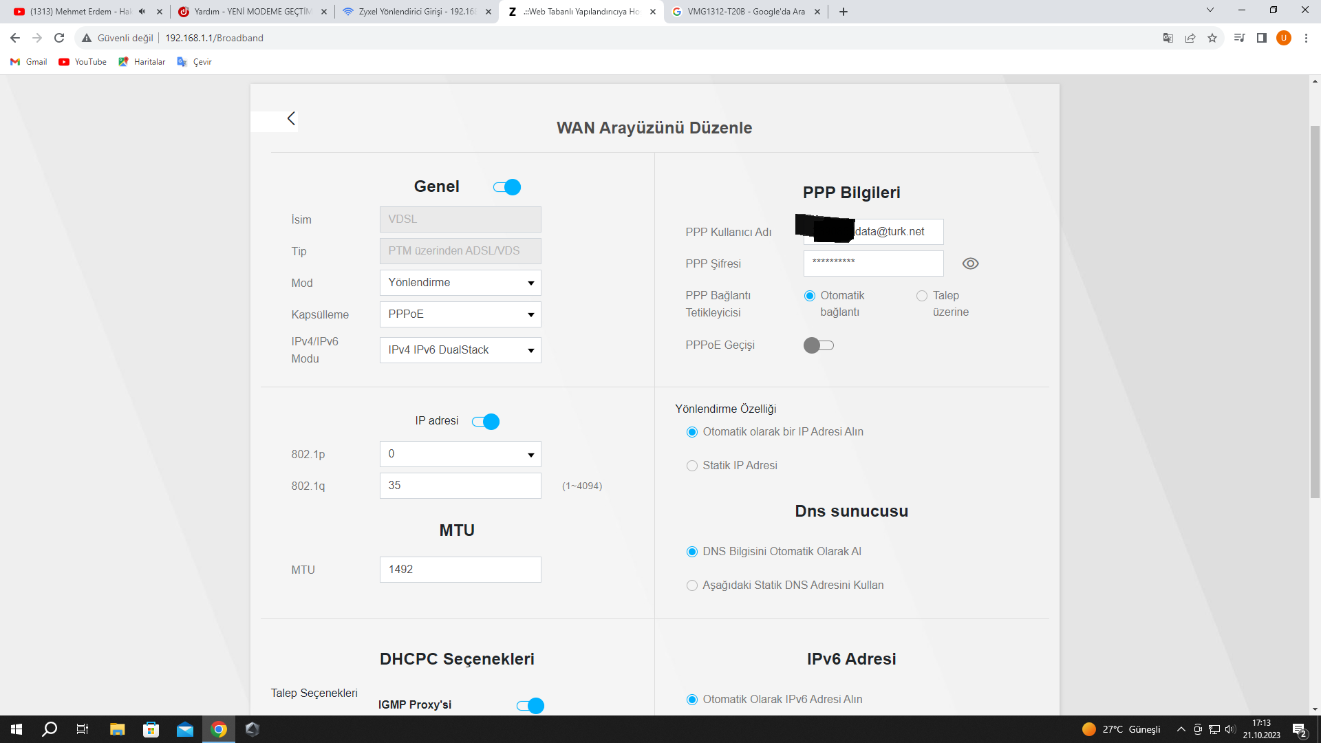Reload the router page

[59, 38]
